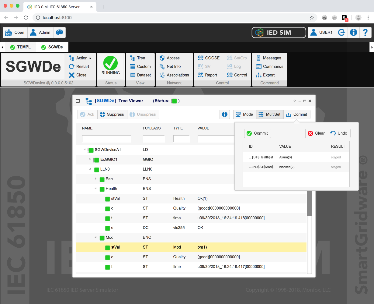374x304 pixels.
Task: Click the VALUE filter input
Action: tap(216, 139)
